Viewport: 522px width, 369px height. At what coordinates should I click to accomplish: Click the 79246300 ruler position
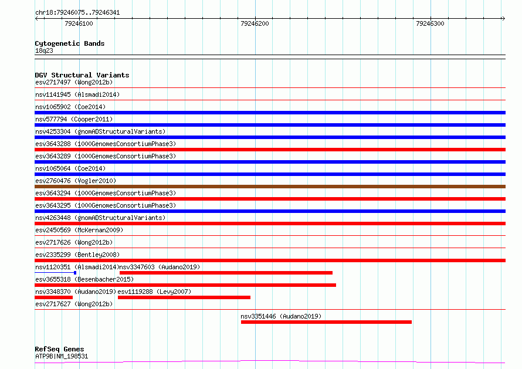tap(430, 23)
